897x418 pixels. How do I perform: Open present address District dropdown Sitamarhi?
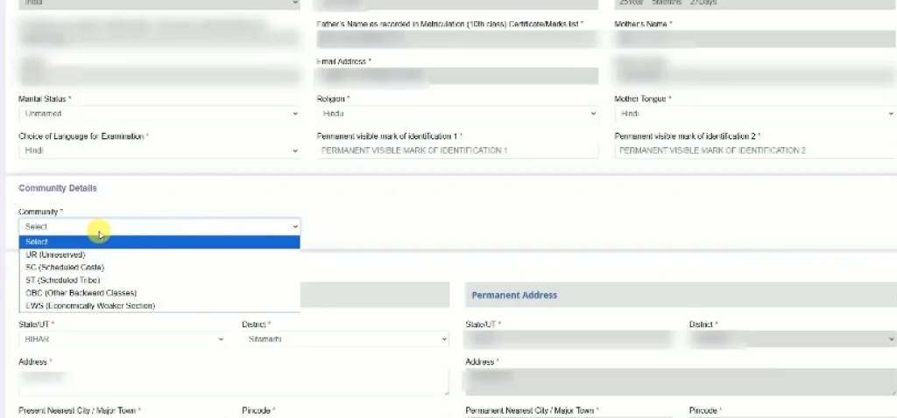[x=345, y=339]
